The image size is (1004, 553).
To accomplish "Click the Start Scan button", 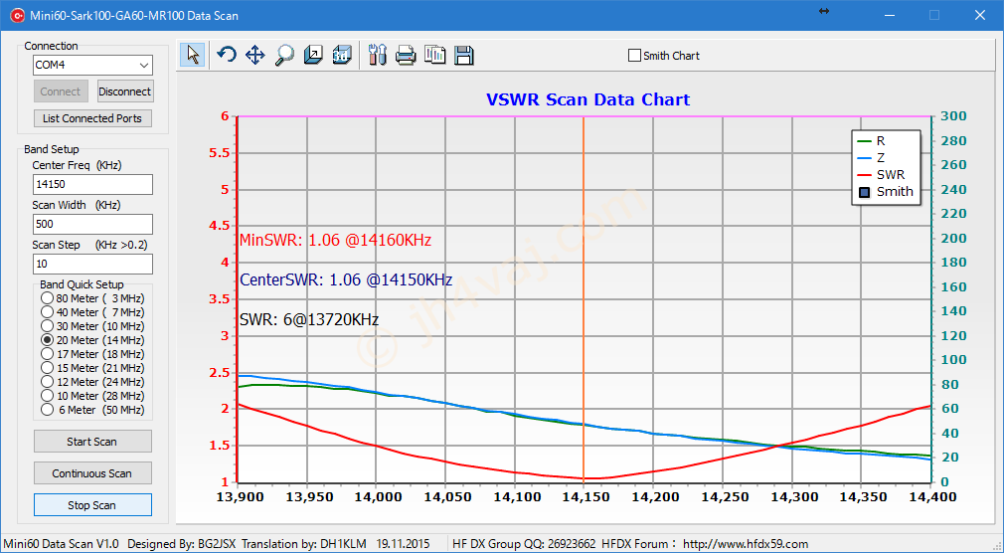I will 92,442.
